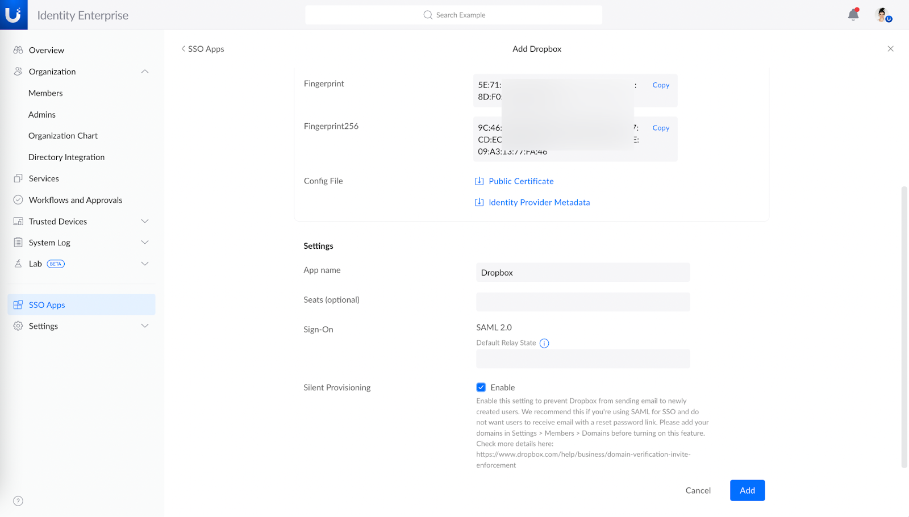Expand the Trusted Devices section
The width and height of the screenshot is (909, 517).
145,222
